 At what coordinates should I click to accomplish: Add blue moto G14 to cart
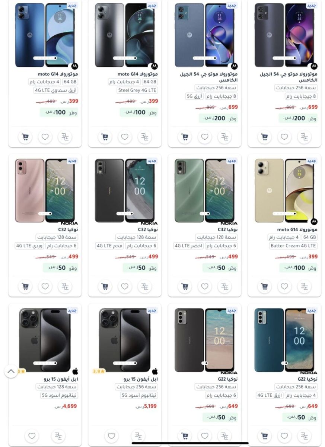(25, 137)
